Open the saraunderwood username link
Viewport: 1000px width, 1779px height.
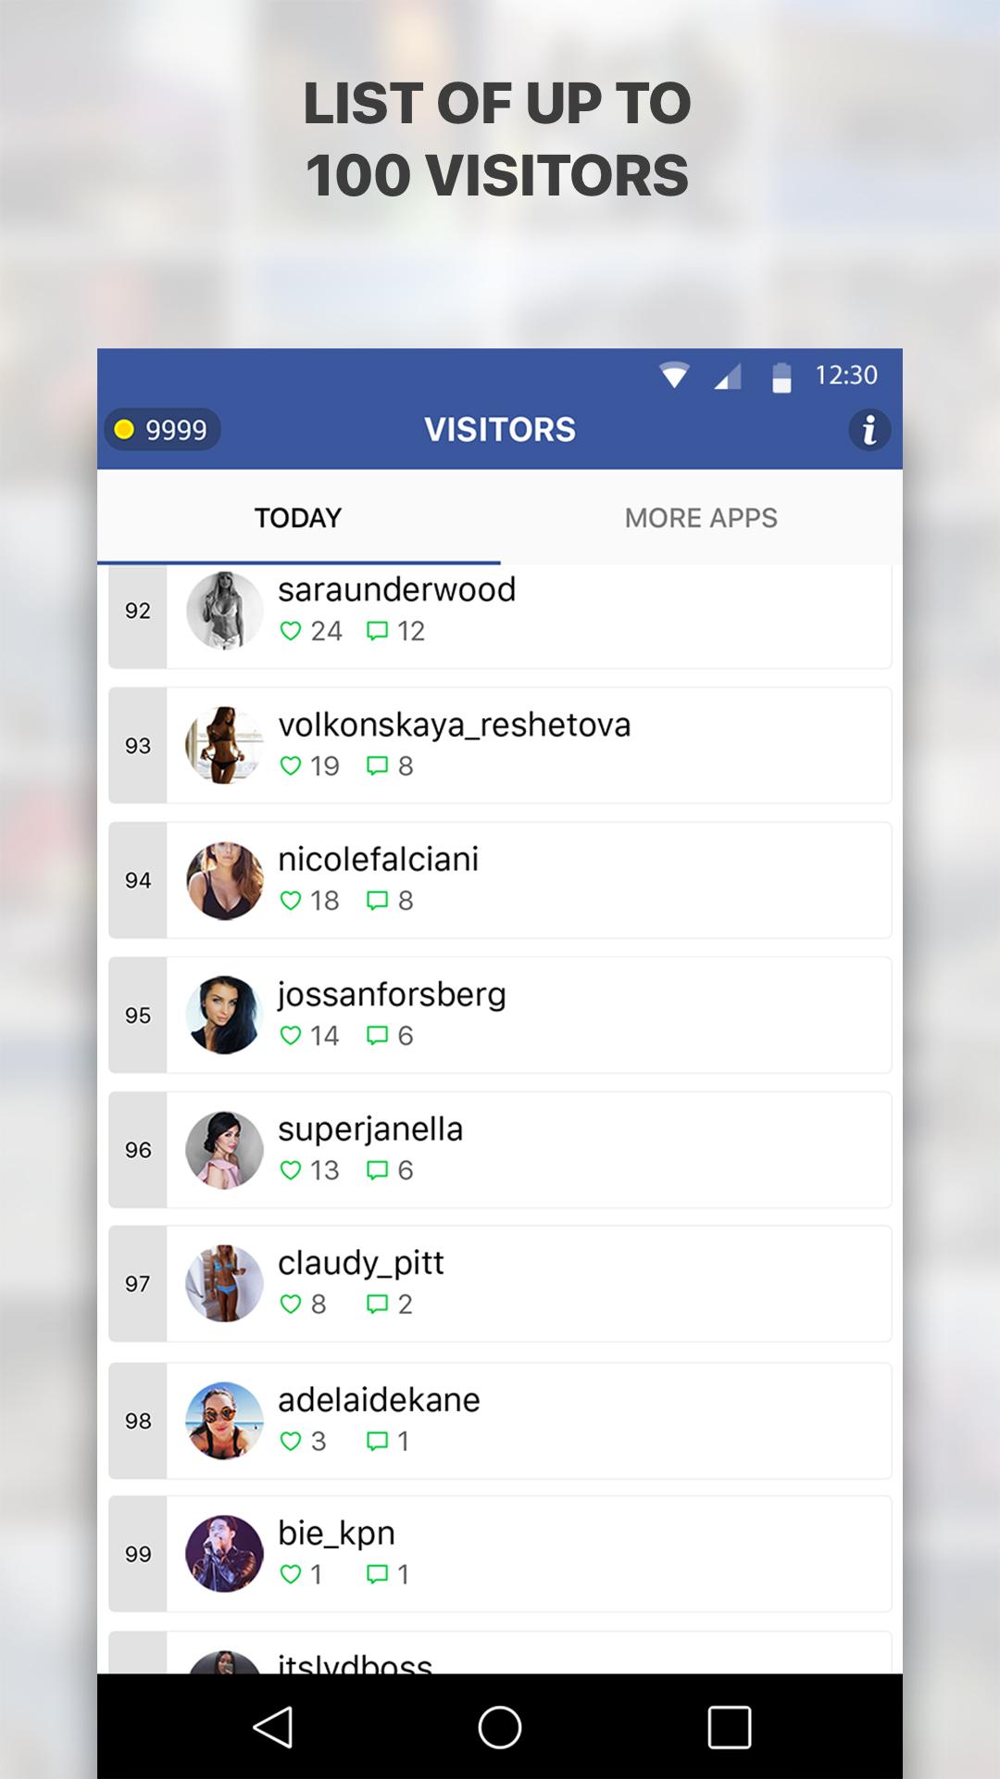(396, 589)
